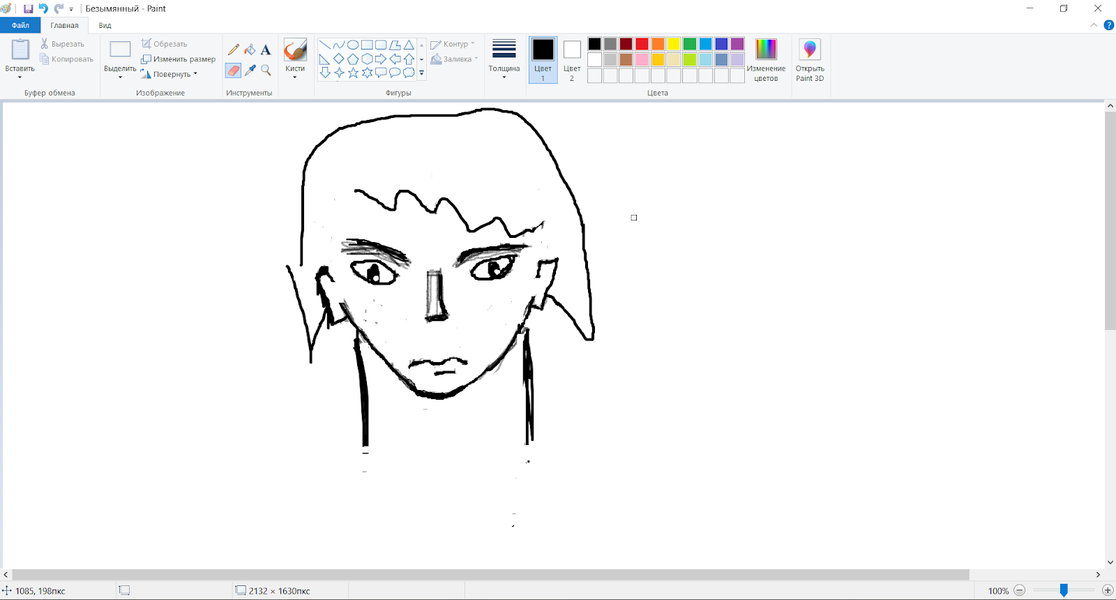
Task: Choose the oval shape
Action: click(x=353, y=45)
